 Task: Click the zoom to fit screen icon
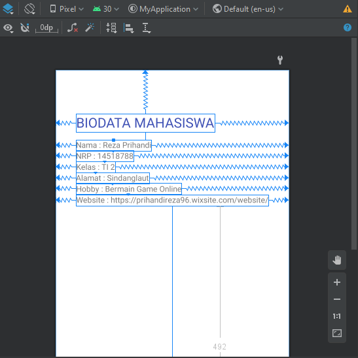click(x=337, y=333)
